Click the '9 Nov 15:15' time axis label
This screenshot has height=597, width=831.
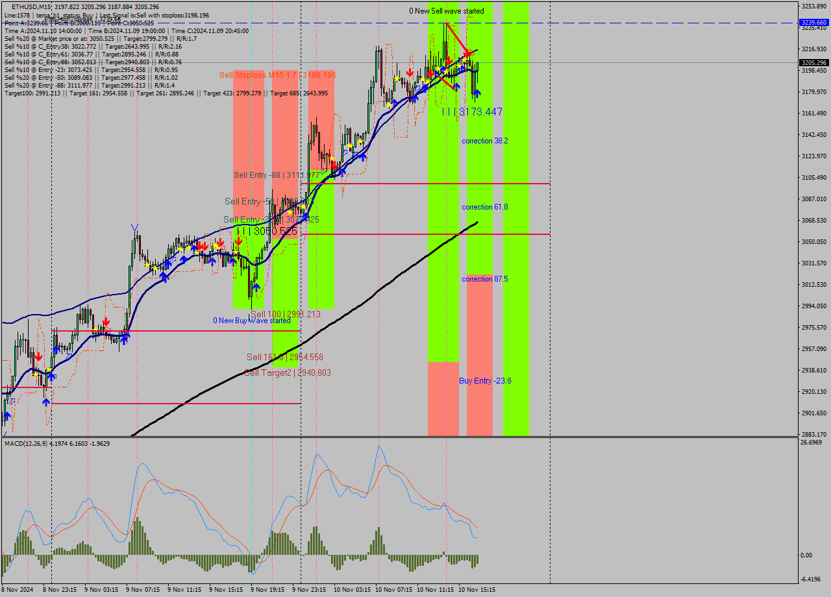(x=227, y=590)
